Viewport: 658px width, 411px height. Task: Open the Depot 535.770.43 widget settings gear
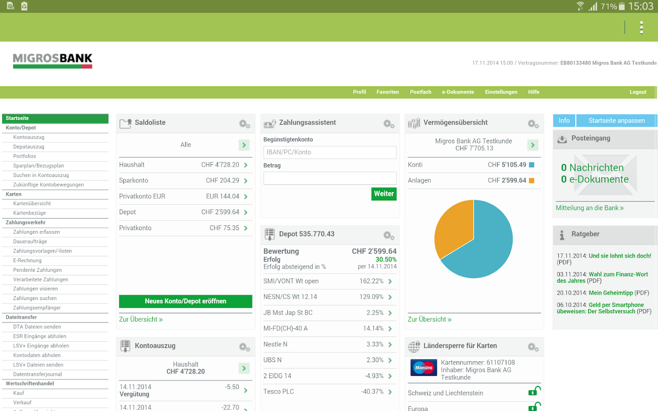click(389, 235)
